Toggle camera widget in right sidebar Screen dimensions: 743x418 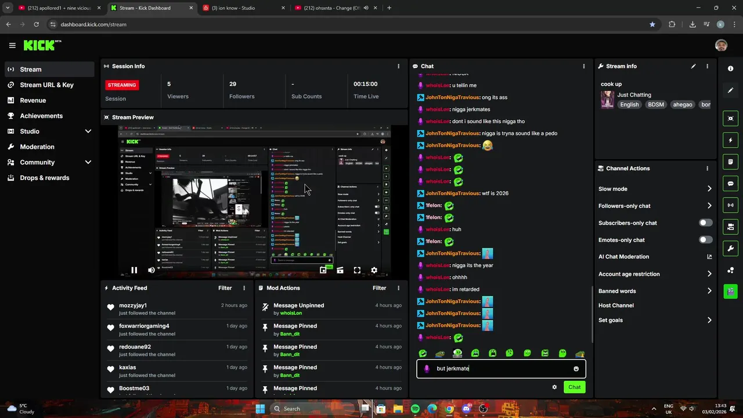coord(730,226)
